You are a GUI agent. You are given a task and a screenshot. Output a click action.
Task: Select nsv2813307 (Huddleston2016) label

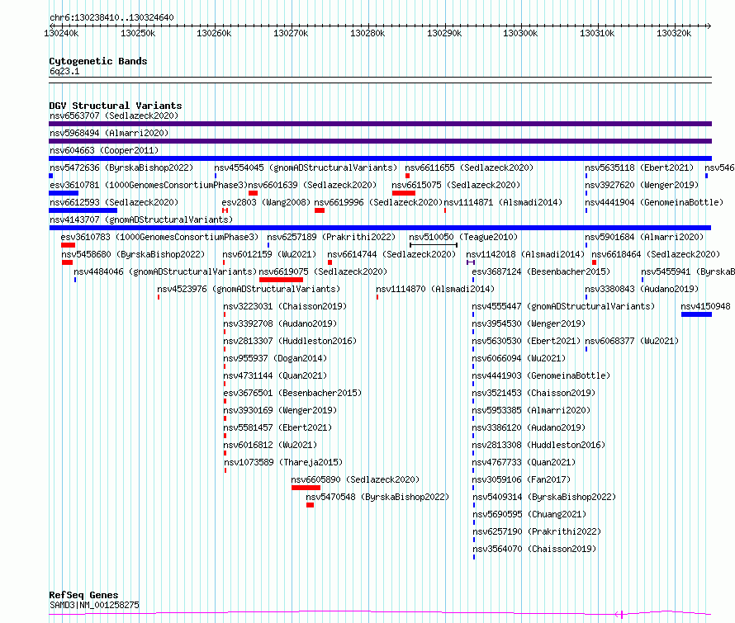(x=290, y=341)
